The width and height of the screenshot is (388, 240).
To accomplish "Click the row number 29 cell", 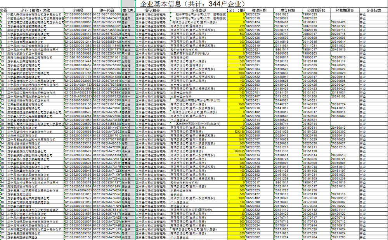I will (x=3, y=124).
